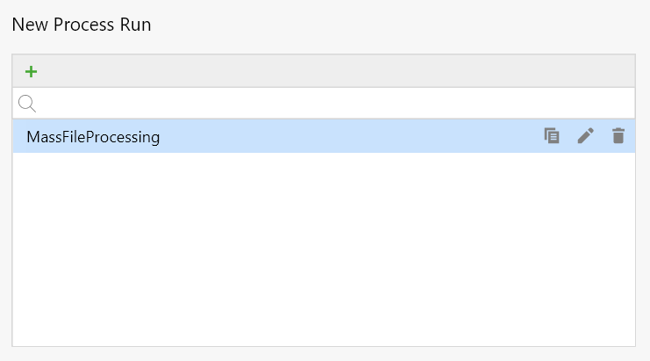The image size is (650, 361).
Task: Duplicate the MassFileProcessing process
Action: 552,136
